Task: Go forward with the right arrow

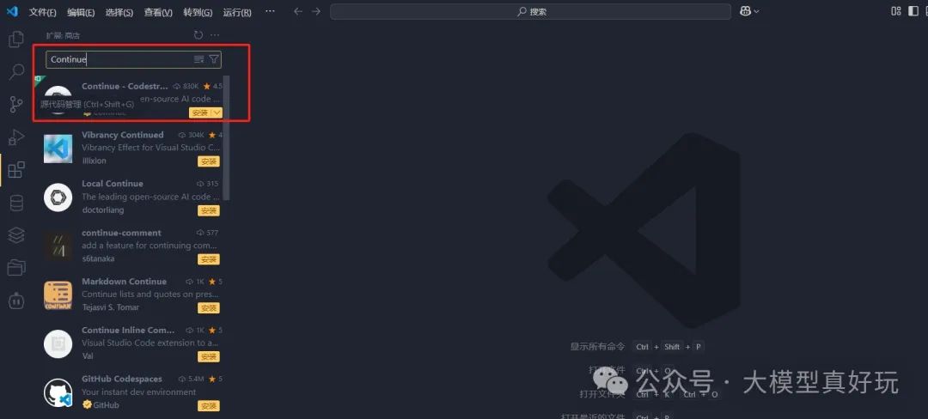Action: 316,12
